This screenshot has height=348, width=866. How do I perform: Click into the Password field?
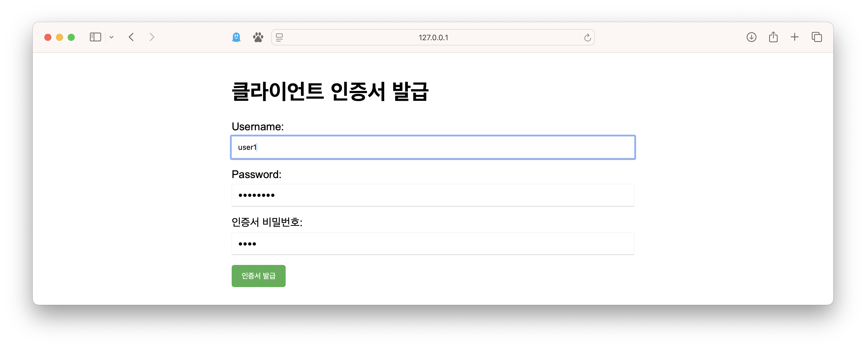[433, 195]
